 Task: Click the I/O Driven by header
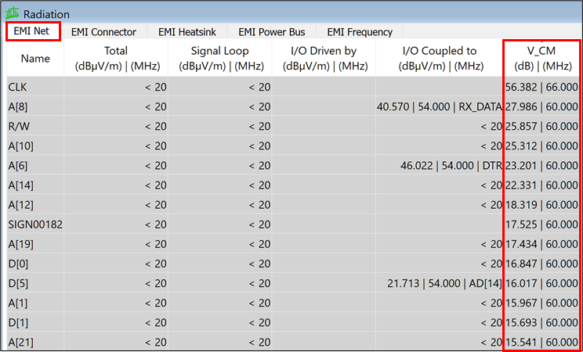(x=323, y=59)
